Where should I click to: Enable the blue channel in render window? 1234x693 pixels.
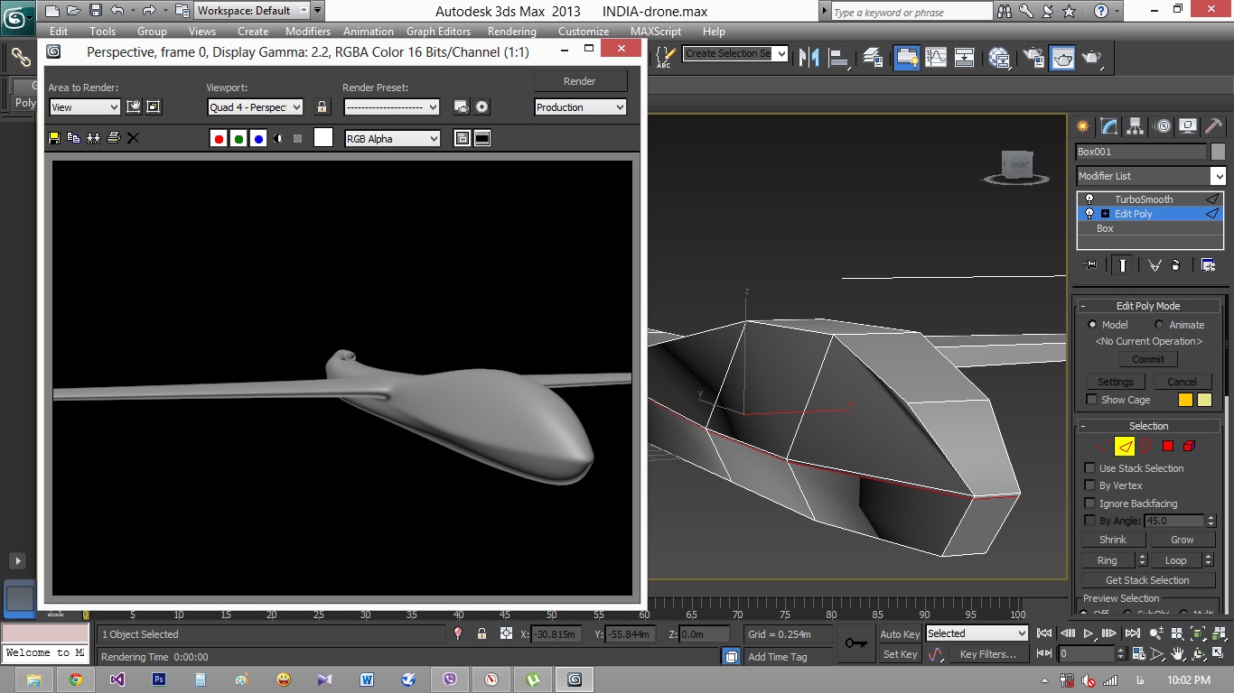(258, 138)
